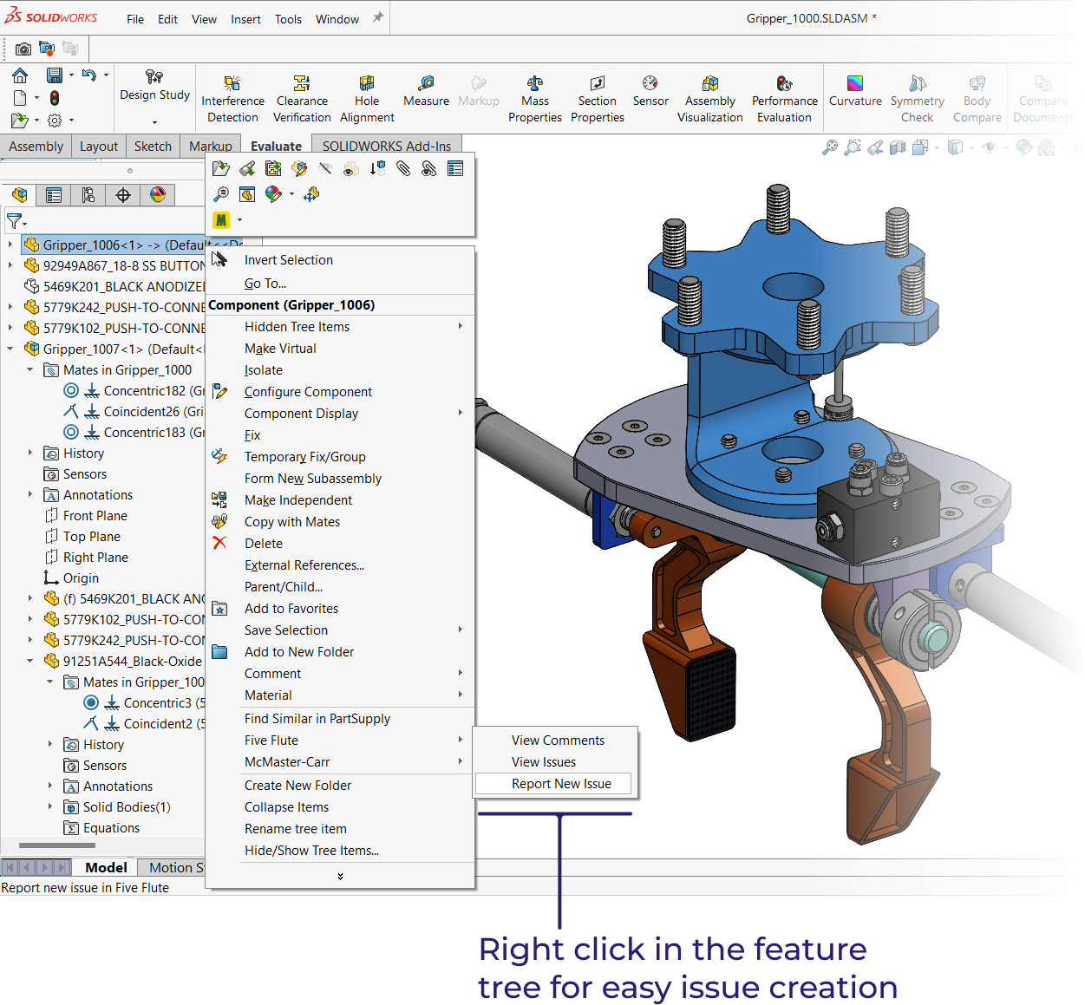The width and height of the screenshot is (1085, 1005).
Task: Pin the menu bar with pushpin icon
Action: pyautogui.click(x=378, y=17)
